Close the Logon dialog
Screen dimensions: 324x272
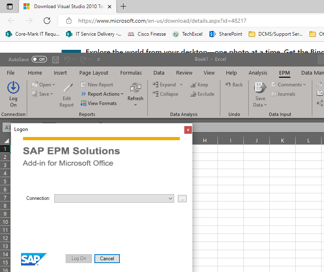click(188, 130)
